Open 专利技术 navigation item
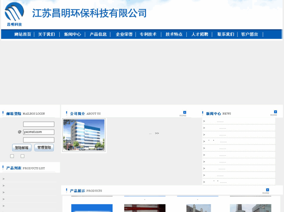 pyautogui.click(x=148, y=34)
